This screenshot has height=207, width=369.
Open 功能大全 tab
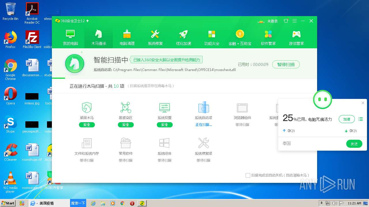pos(212,38)
